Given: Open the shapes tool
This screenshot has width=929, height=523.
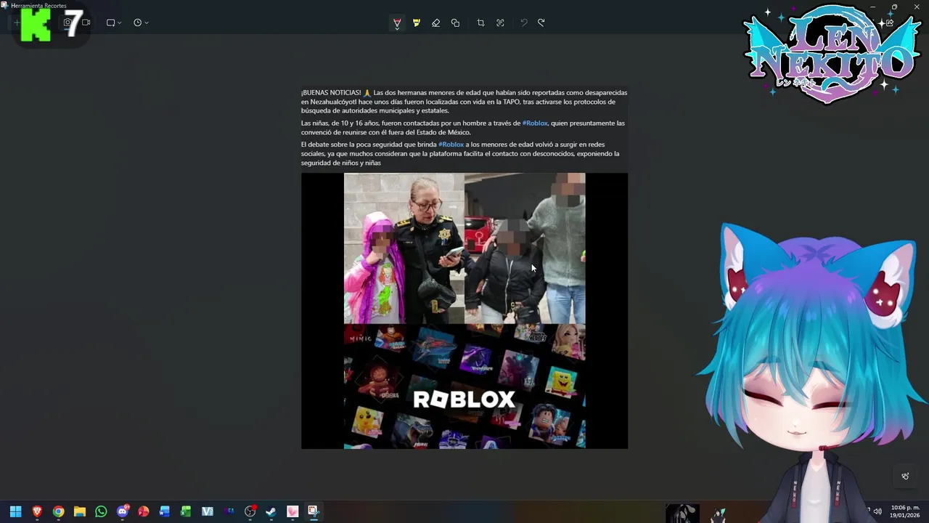Looking at the screenshot, I should pos(455,23).
